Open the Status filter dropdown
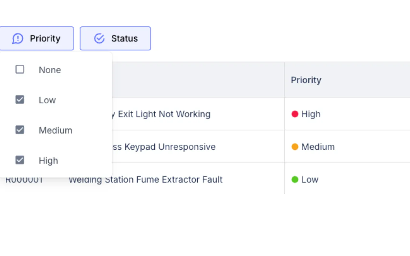Image resolution: width=410 pixels, height=256 pixels. tap(115, 38)
